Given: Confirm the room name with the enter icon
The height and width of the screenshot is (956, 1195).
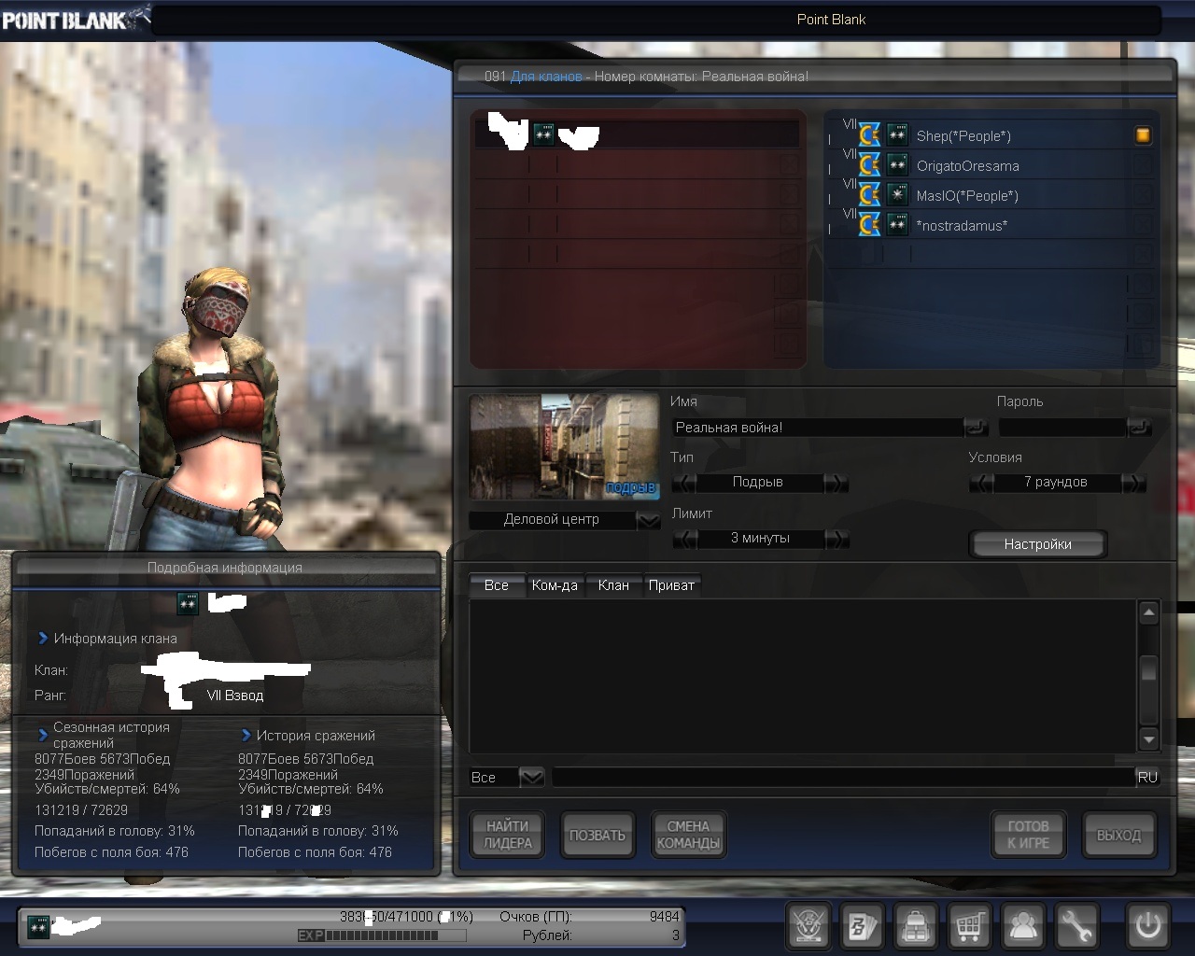Looking at the screenshot, I should coord(976,428).
